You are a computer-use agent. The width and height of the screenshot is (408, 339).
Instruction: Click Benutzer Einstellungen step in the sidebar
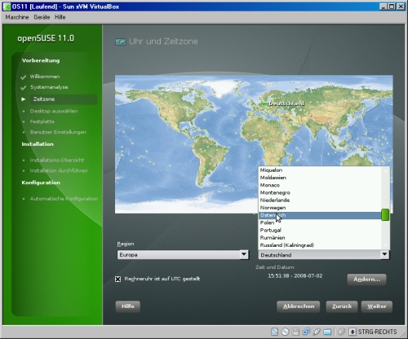58,132
